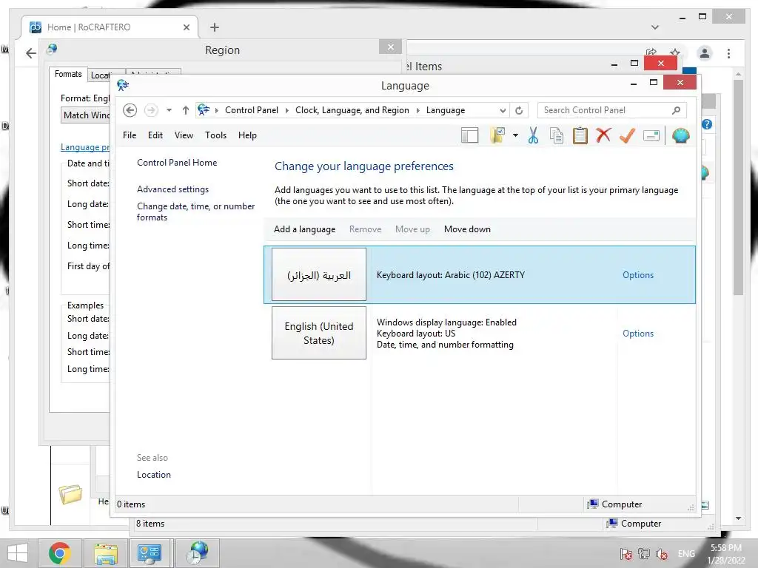
Task: Open Options for English (United States)
Action: (638, 334)
